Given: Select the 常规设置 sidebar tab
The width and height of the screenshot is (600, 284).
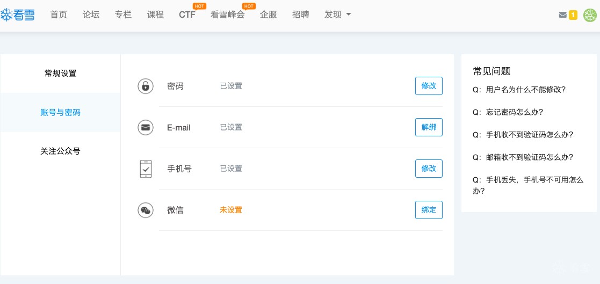Looking at the screenshot, I should coord(60,73).
